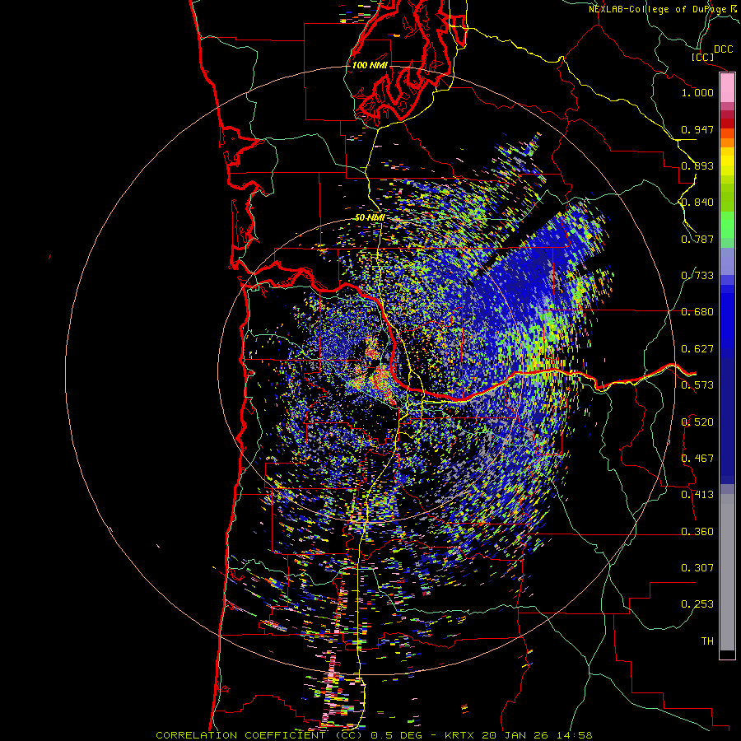This screenshot has width=741, height=741.
Task: Click the 100 NMI range ring label
Action: point(370,65)
